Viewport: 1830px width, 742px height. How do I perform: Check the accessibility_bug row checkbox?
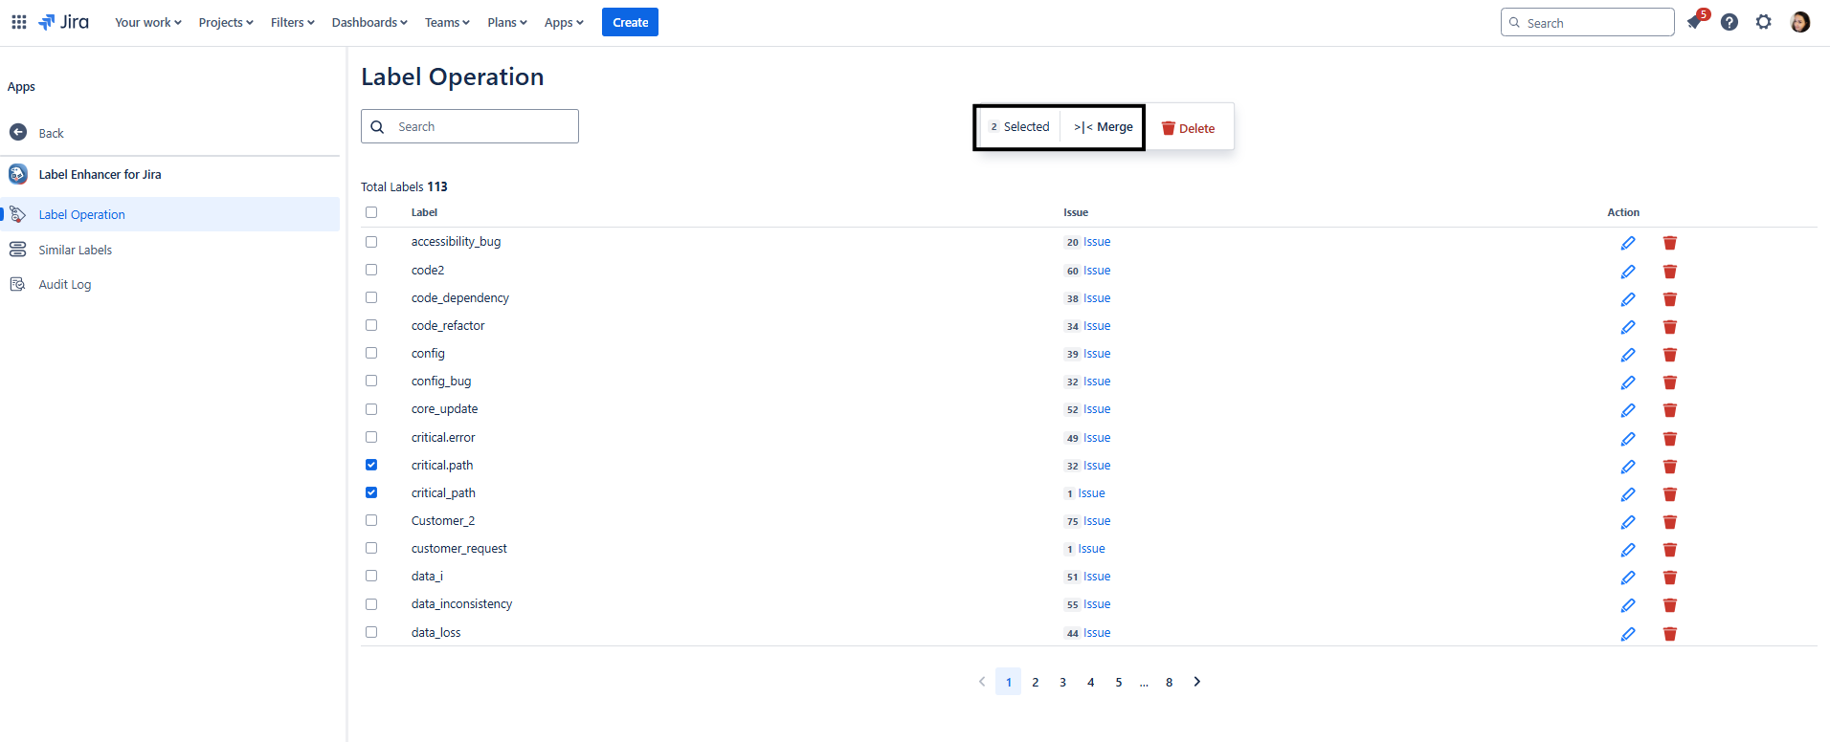[371, 242]
